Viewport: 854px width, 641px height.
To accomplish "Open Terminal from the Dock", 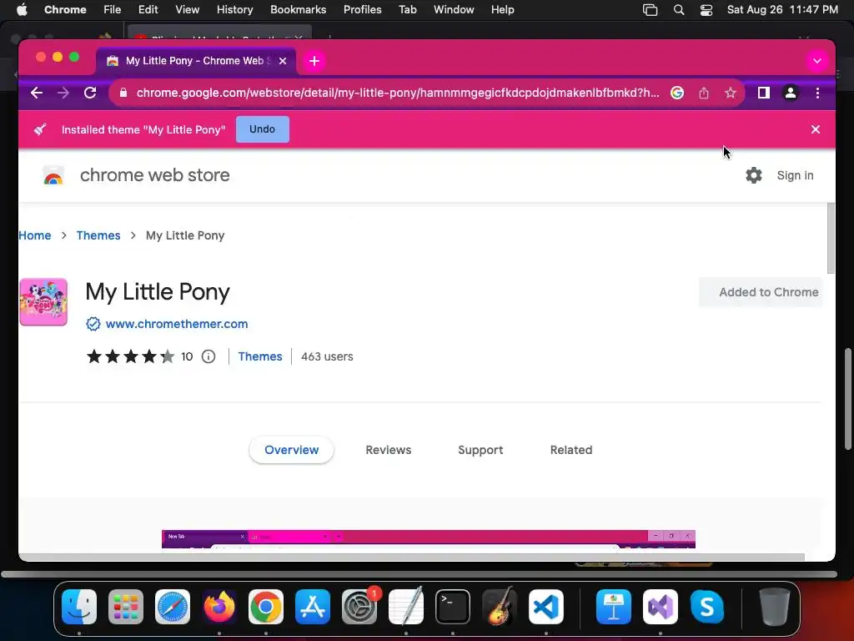I will [x=453, y=607].
